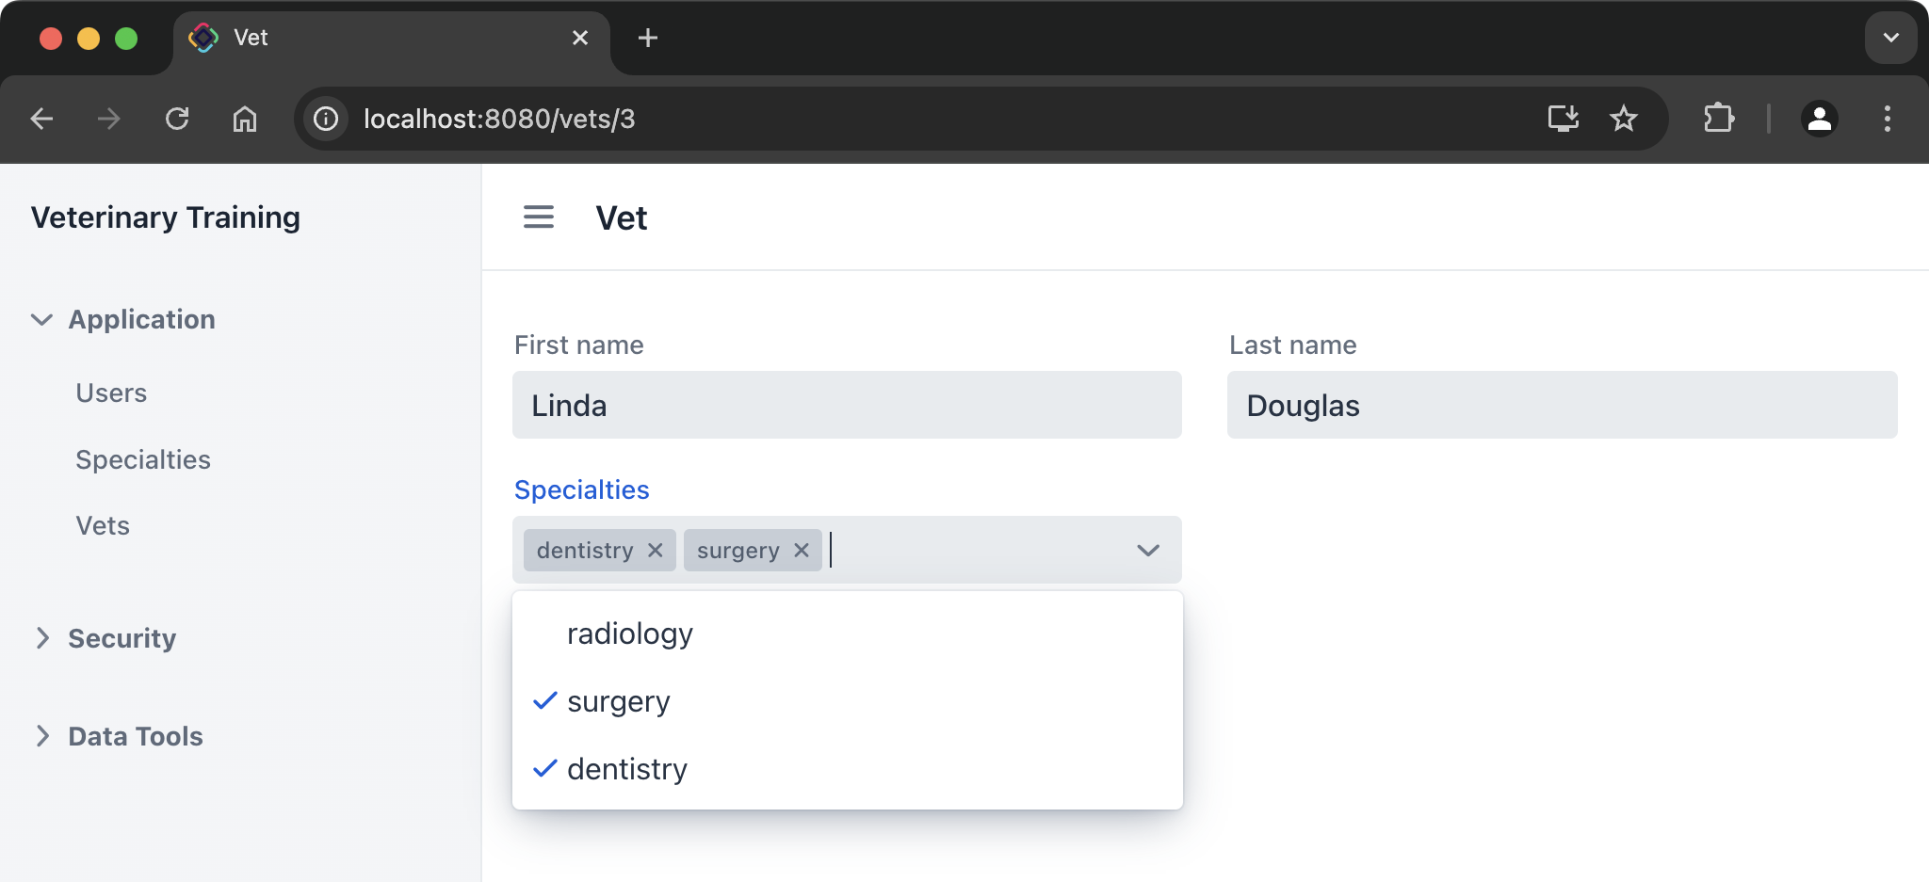Open a new browser tab

coord(647,38)
